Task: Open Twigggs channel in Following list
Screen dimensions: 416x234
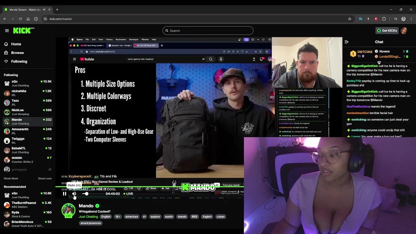Action: click(x=28, y=140)
